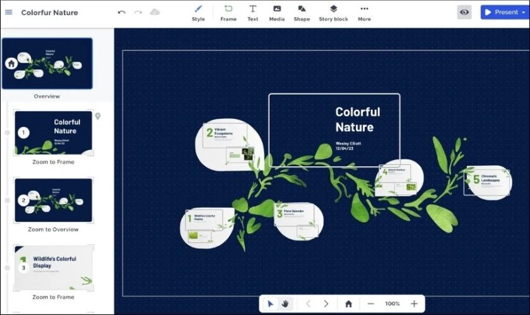Open the Style tool
The width and height of the screenshot is (530, 315).
[x=198, y=13]
